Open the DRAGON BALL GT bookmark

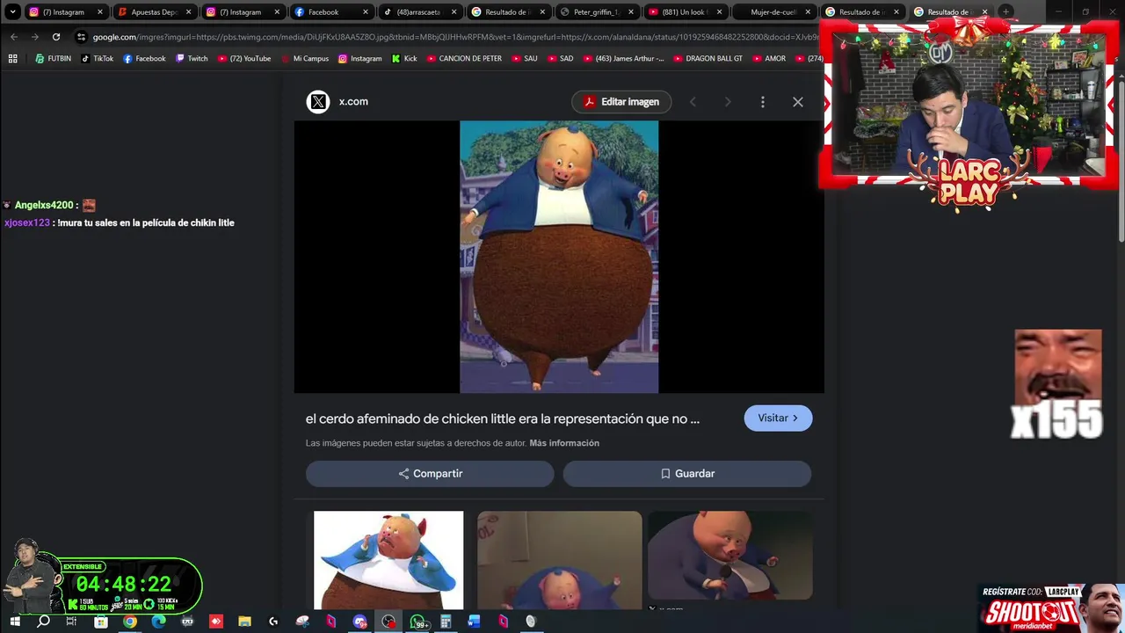tap(708, 59)
